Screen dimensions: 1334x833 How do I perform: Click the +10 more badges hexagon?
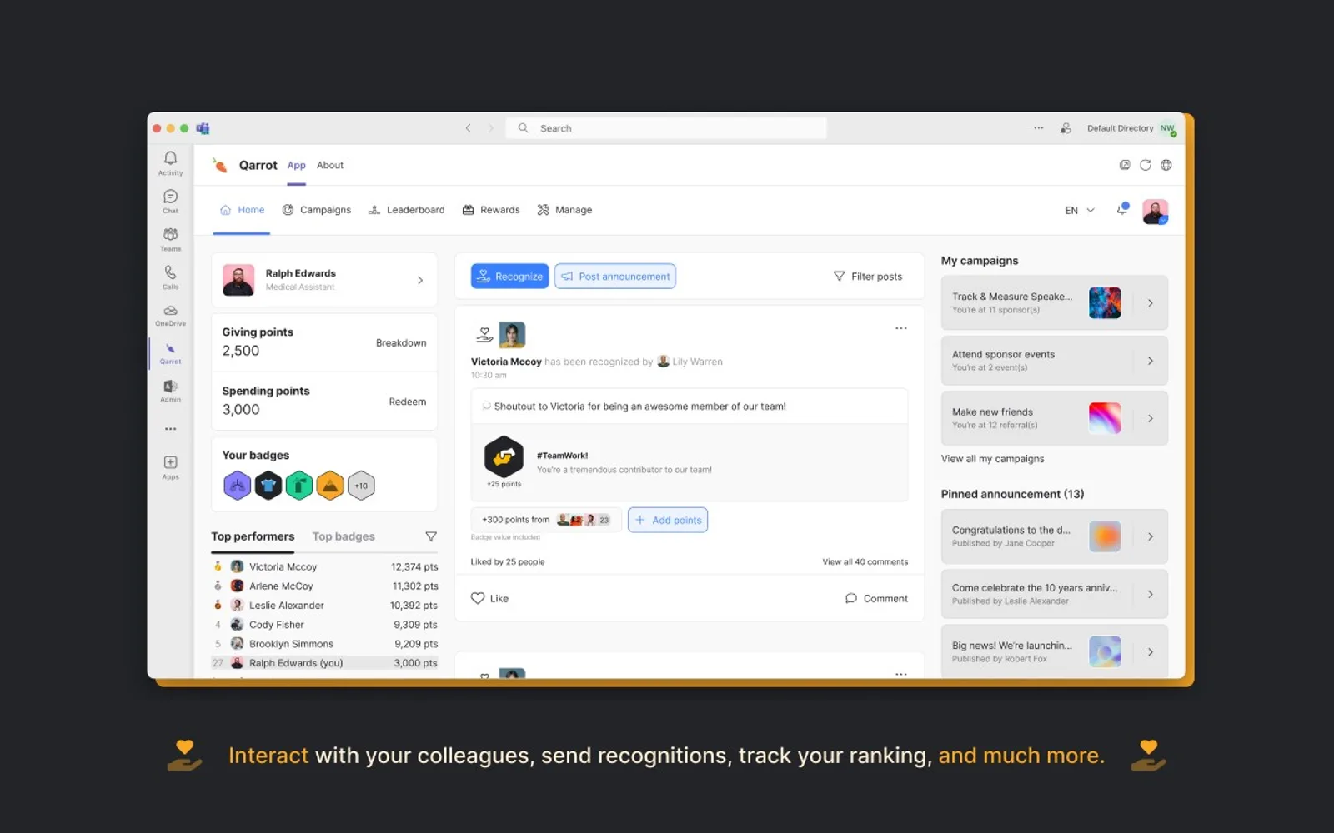(361, 486)
